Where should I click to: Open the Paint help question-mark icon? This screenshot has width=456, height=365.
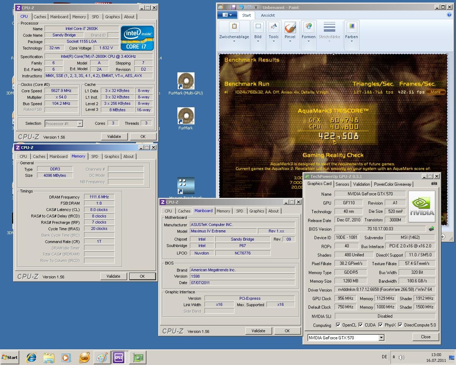[449, 15]
